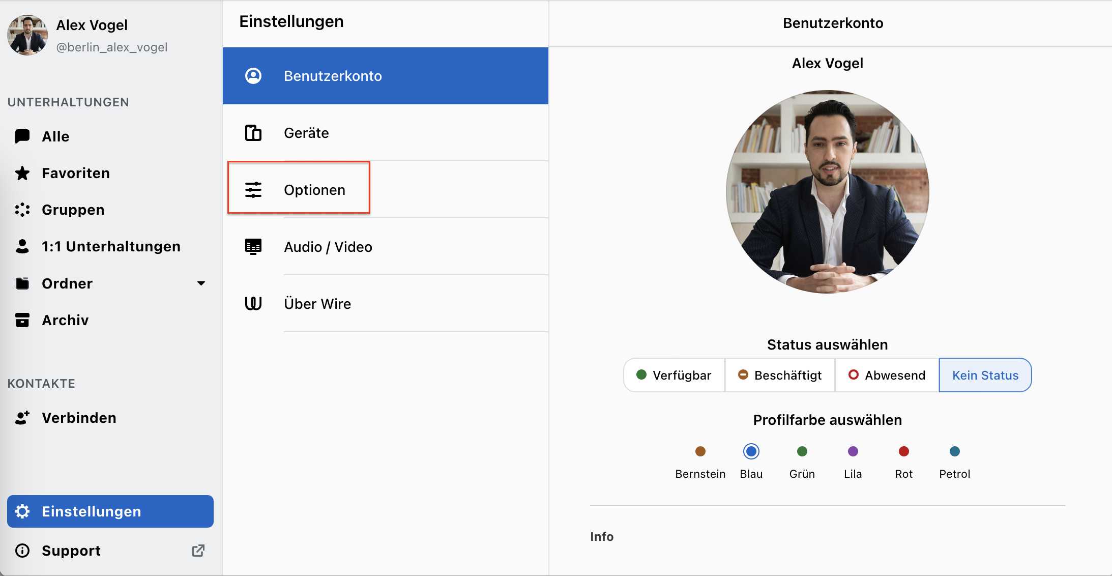Click the Verbinden add-contact icon
The height and width of the screenshot is (576, 1112).
pos(22,418)
